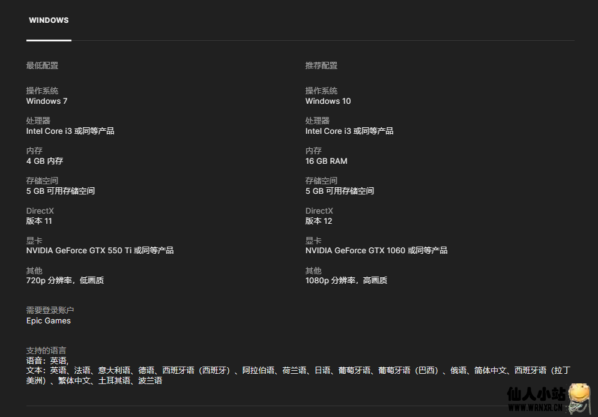Click the Epic Games account text
The height and width of the screenshot is (417, 598).
(x=49, y=320)
